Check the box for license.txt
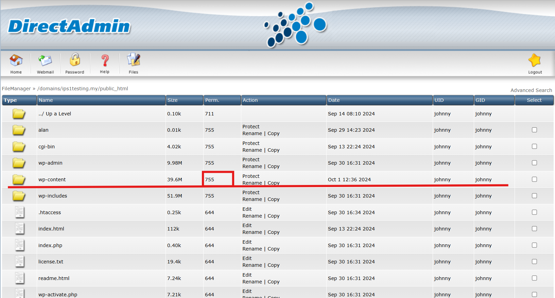The width and height of the screenshot is (555, 298). coord(534,262)
